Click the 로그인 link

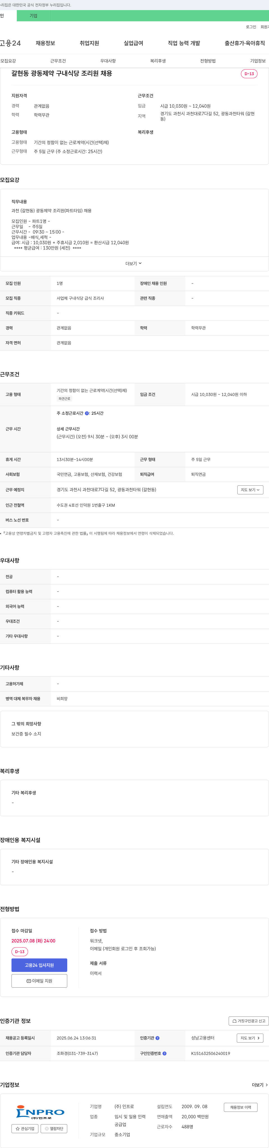[x=251, y=27]
